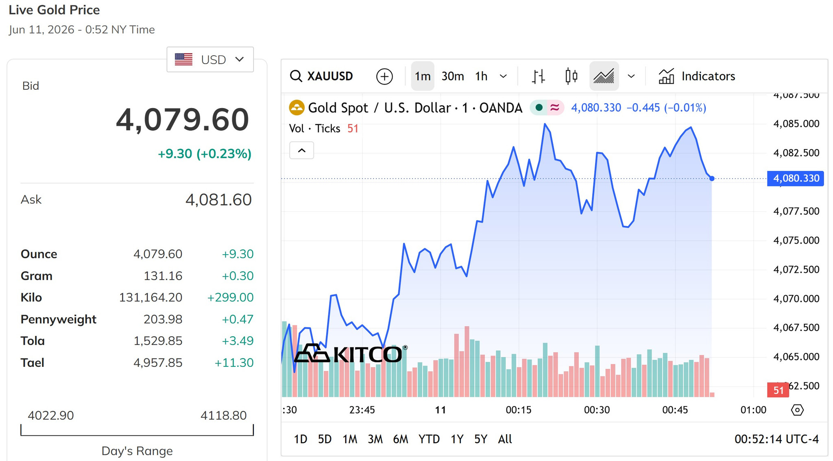833x461 pixels.
Task: Click the Gold Spot symbol logo
Action: (x=297, y=108)
